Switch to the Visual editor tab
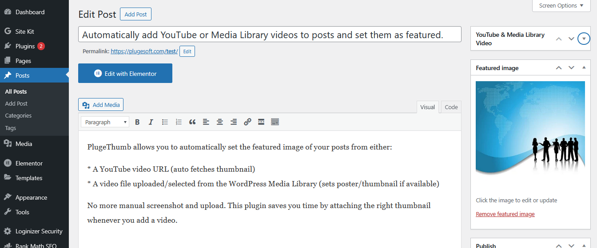This screenshot has height=248, width=597. [x=427, y=107]
